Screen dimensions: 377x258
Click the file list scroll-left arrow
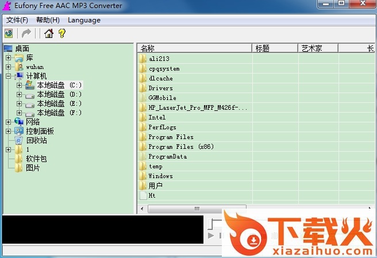point(142,209)
